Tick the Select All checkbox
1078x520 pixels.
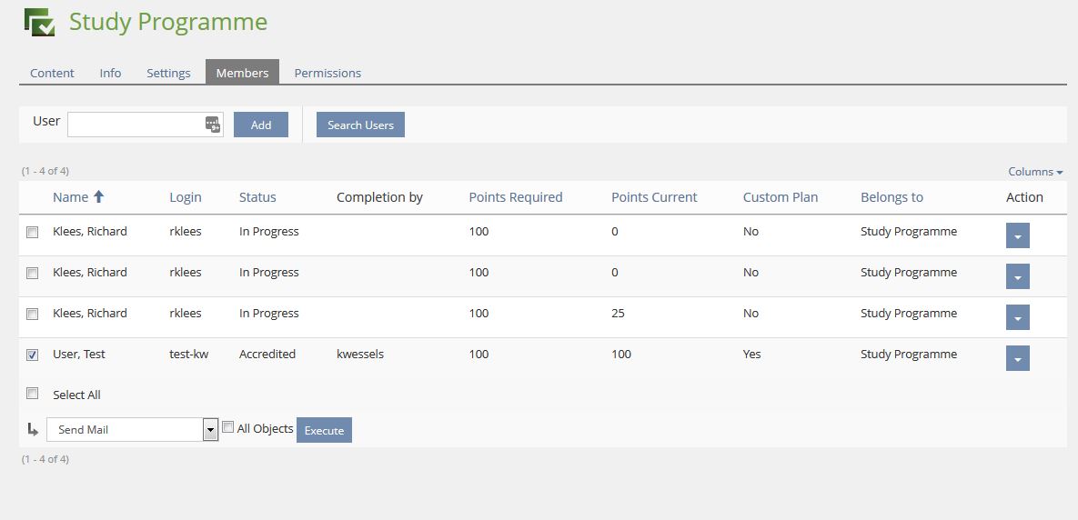pyautogui.click(x=33, y=394)
